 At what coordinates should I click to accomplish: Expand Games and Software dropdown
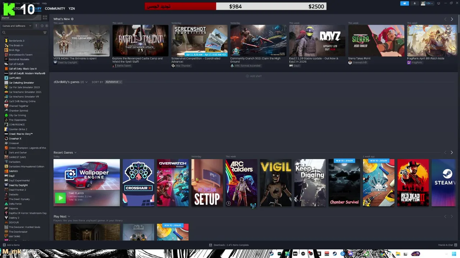17,26
